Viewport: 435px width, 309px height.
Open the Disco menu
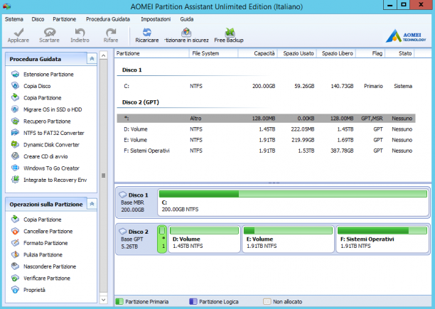(x=38, y=19)
